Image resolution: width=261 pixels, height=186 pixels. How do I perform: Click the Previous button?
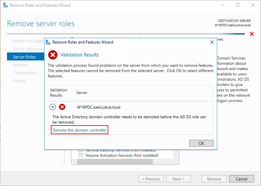coord(151,179)
